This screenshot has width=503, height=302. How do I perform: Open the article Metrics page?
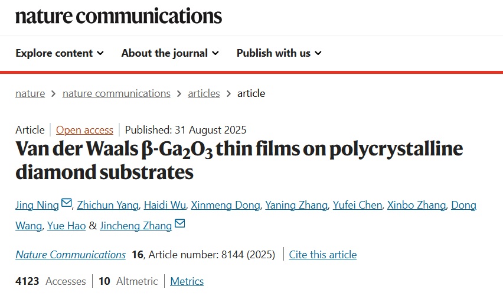pyautogui.click(x=187, y=281)
